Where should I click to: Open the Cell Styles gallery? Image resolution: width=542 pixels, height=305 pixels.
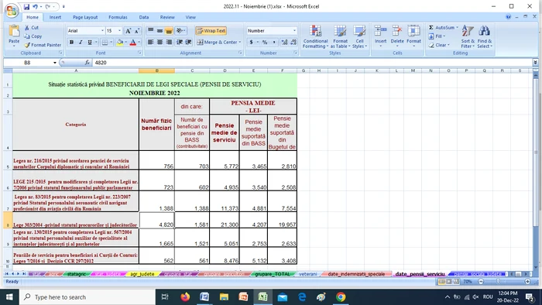click(359, 36)
